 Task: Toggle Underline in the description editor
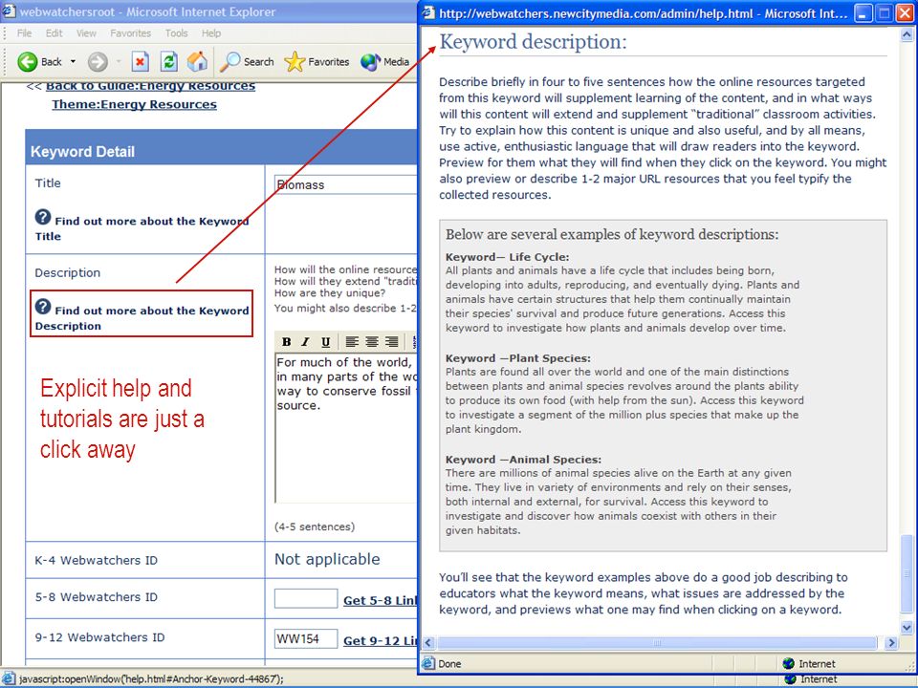(x=325, y=342)
